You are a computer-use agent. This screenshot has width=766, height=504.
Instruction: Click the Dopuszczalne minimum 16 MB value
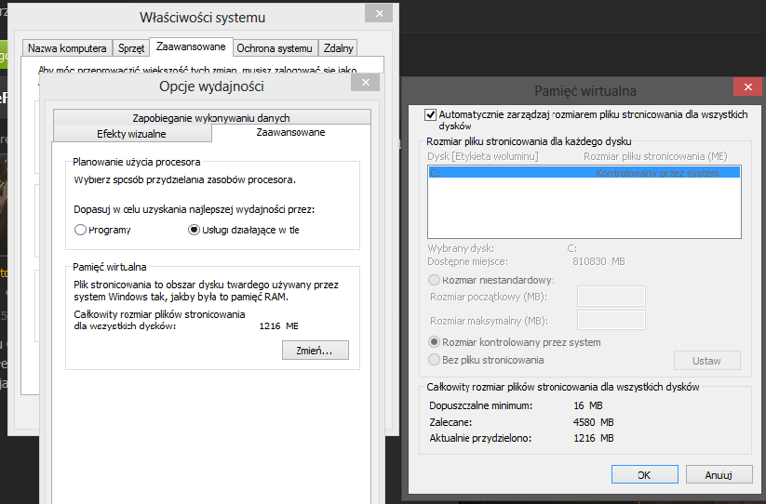coord(588,405)
